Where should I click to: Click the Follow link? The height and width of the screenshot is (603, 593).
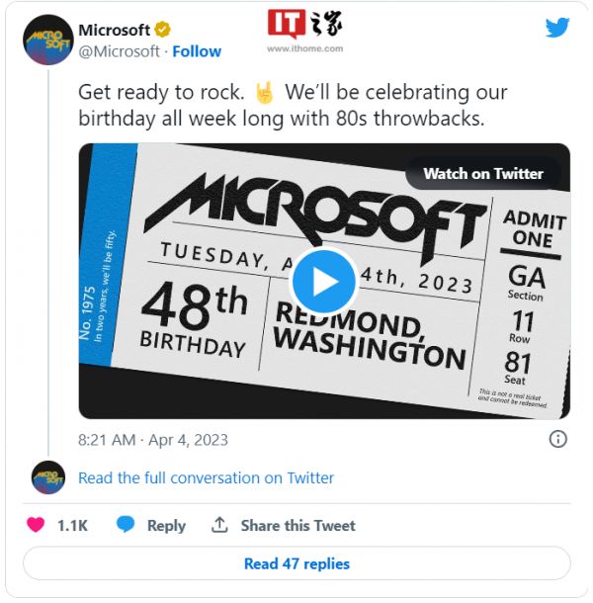point(197,51)
